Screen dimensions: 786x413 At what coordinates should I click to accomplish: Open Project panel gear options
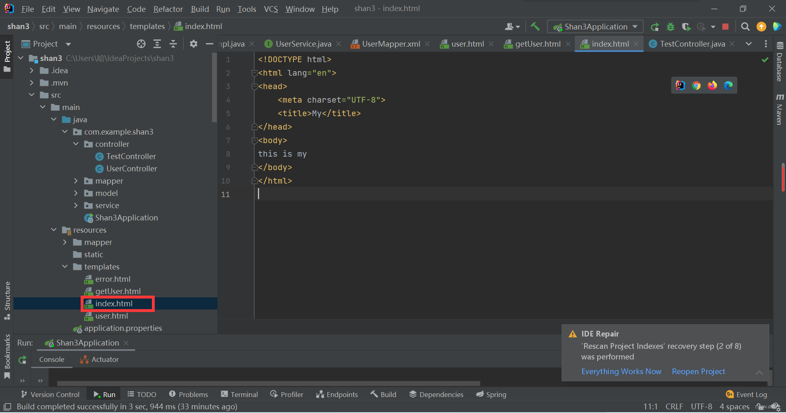pos(194,44)
